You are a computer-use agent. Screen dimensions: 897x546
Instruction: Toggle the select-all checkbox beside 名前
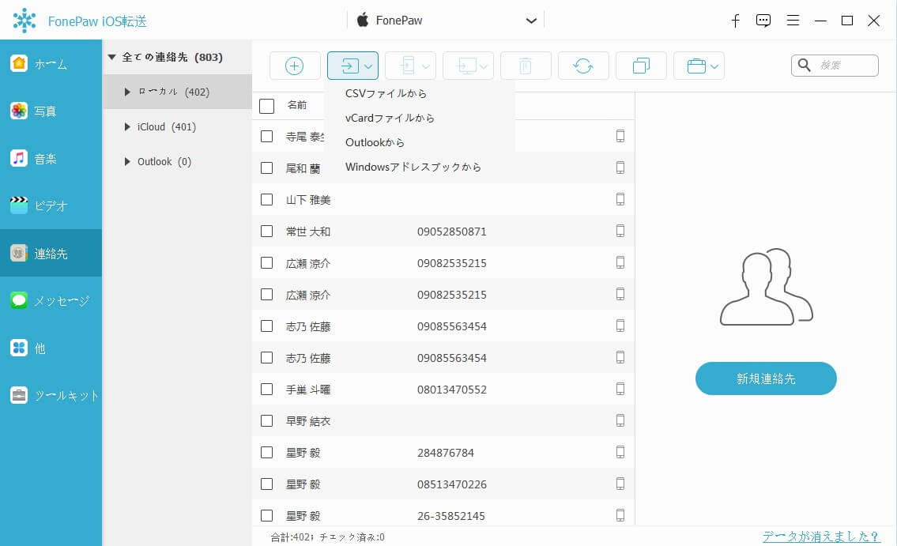coord(266,106)
